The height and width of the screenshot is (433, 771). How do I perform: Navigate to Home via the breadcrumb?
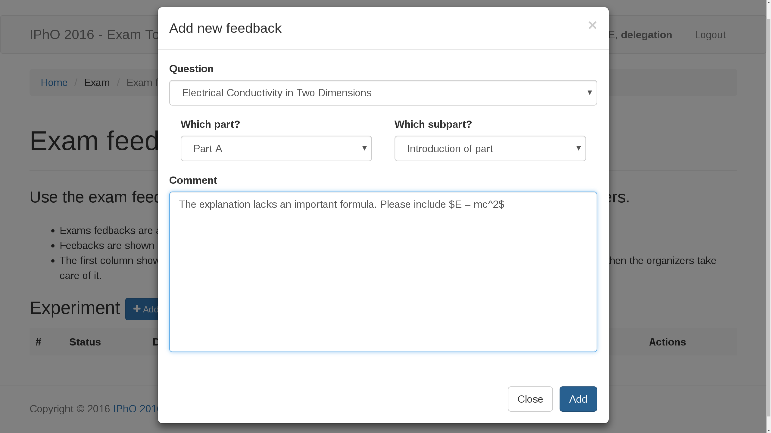[x=54, y=82]
